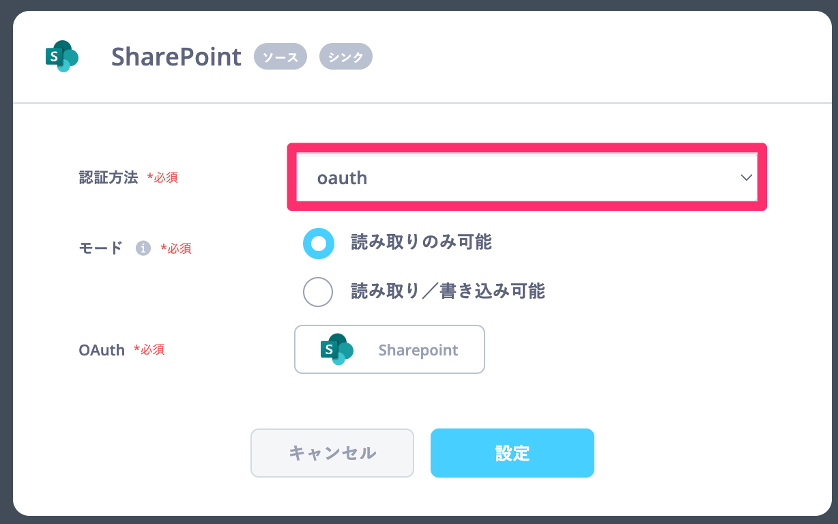Enable read-only mode via its radio button
This screenshot has height=524, width=838.
pyautogui.click(x=318, y=244)
